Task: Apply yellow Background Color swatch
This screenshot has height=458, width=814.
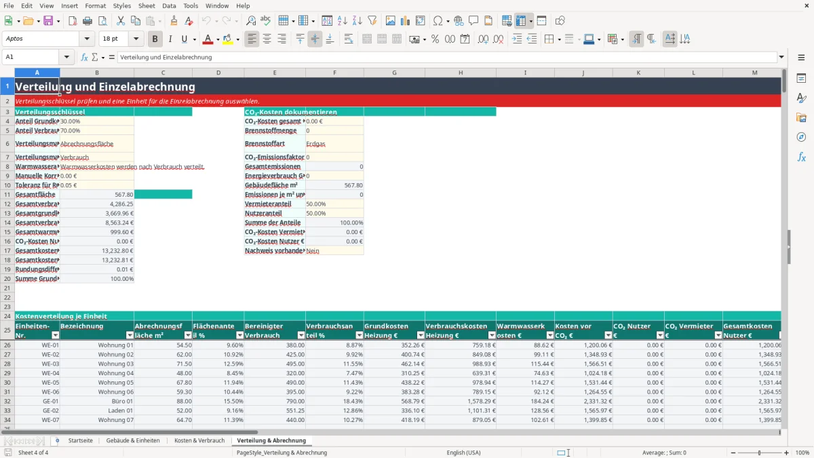Action: tap(228, 39)
